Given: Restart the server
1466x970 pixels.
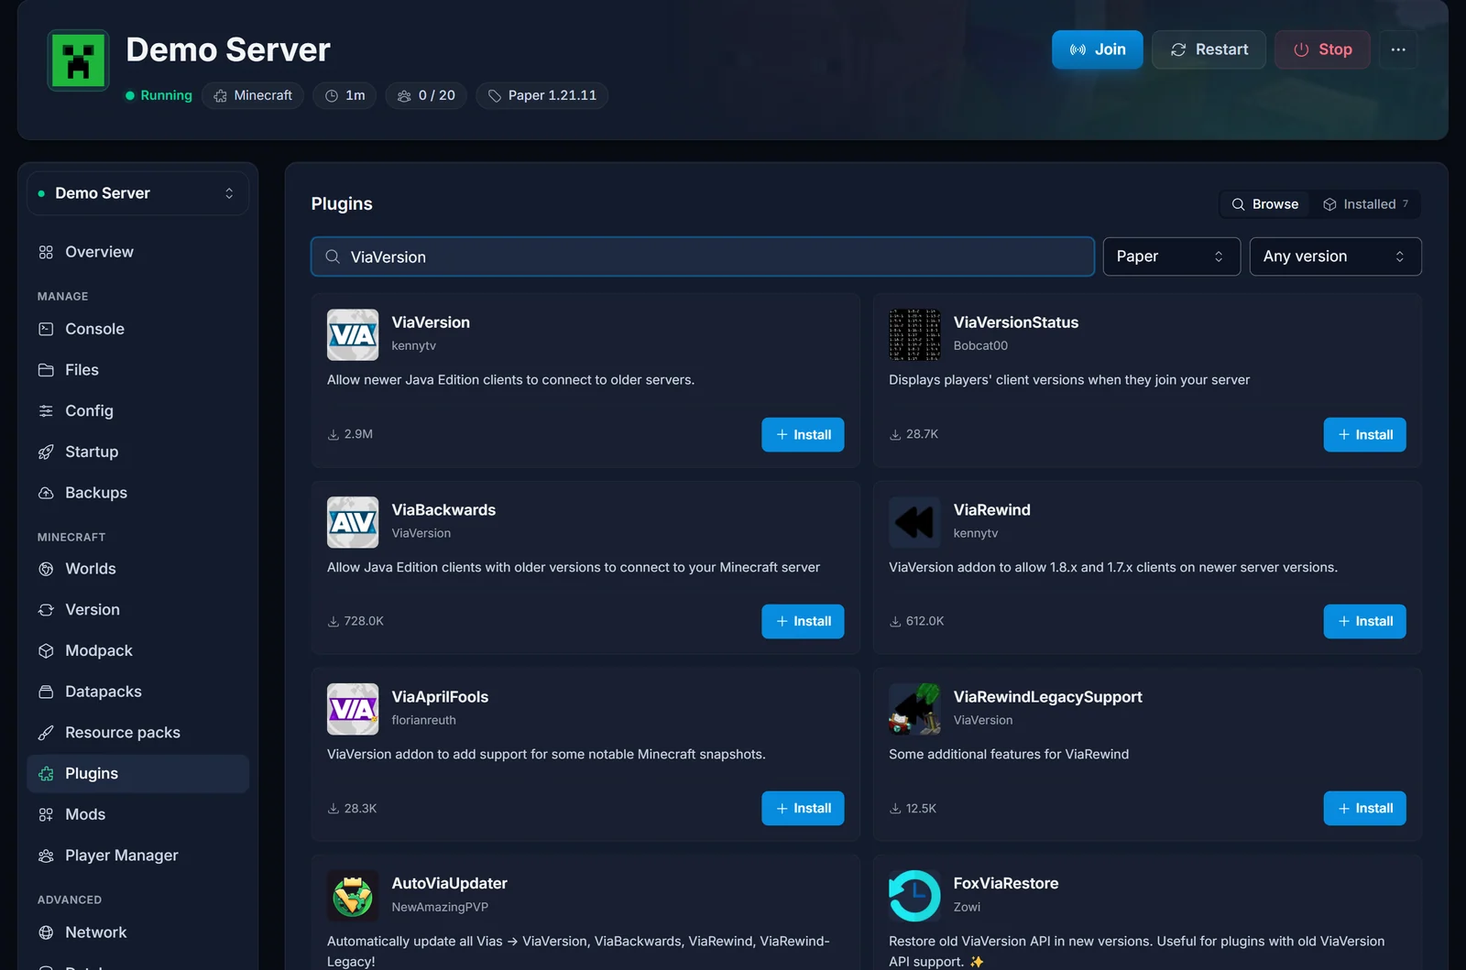Looking at the screenshot, I should click(x=1209, y=49).
